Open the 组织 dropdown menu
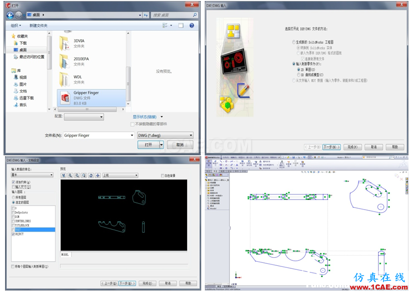The image size is (410, 291). [16, 25]
